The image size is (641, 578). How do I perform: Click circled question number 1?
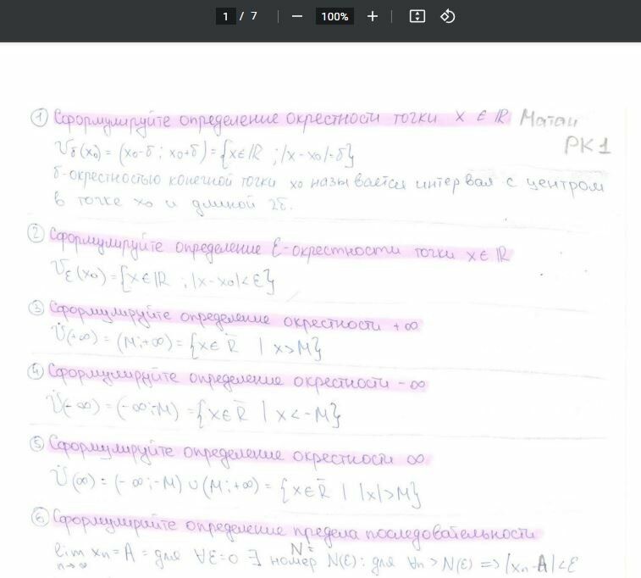coord(39,118)
